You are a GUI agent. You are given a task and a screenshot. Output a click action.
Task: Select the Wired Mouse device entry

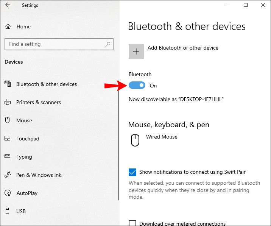tap(162, 137)
